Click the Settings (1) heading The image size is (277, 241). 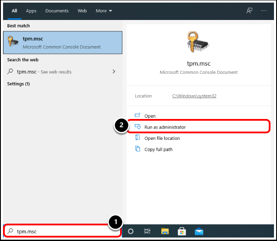[x=18, y=84]
